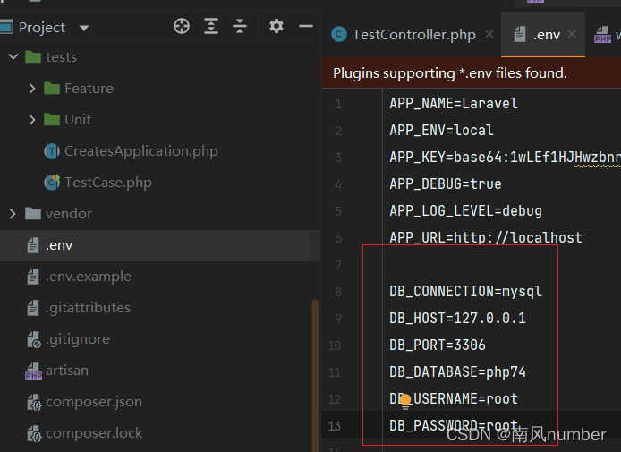Place cursor on DB_DATABASE=php74 line
The height and width of the screenshot is (452, 621).
pyautogui.click(x=457, y=372)
